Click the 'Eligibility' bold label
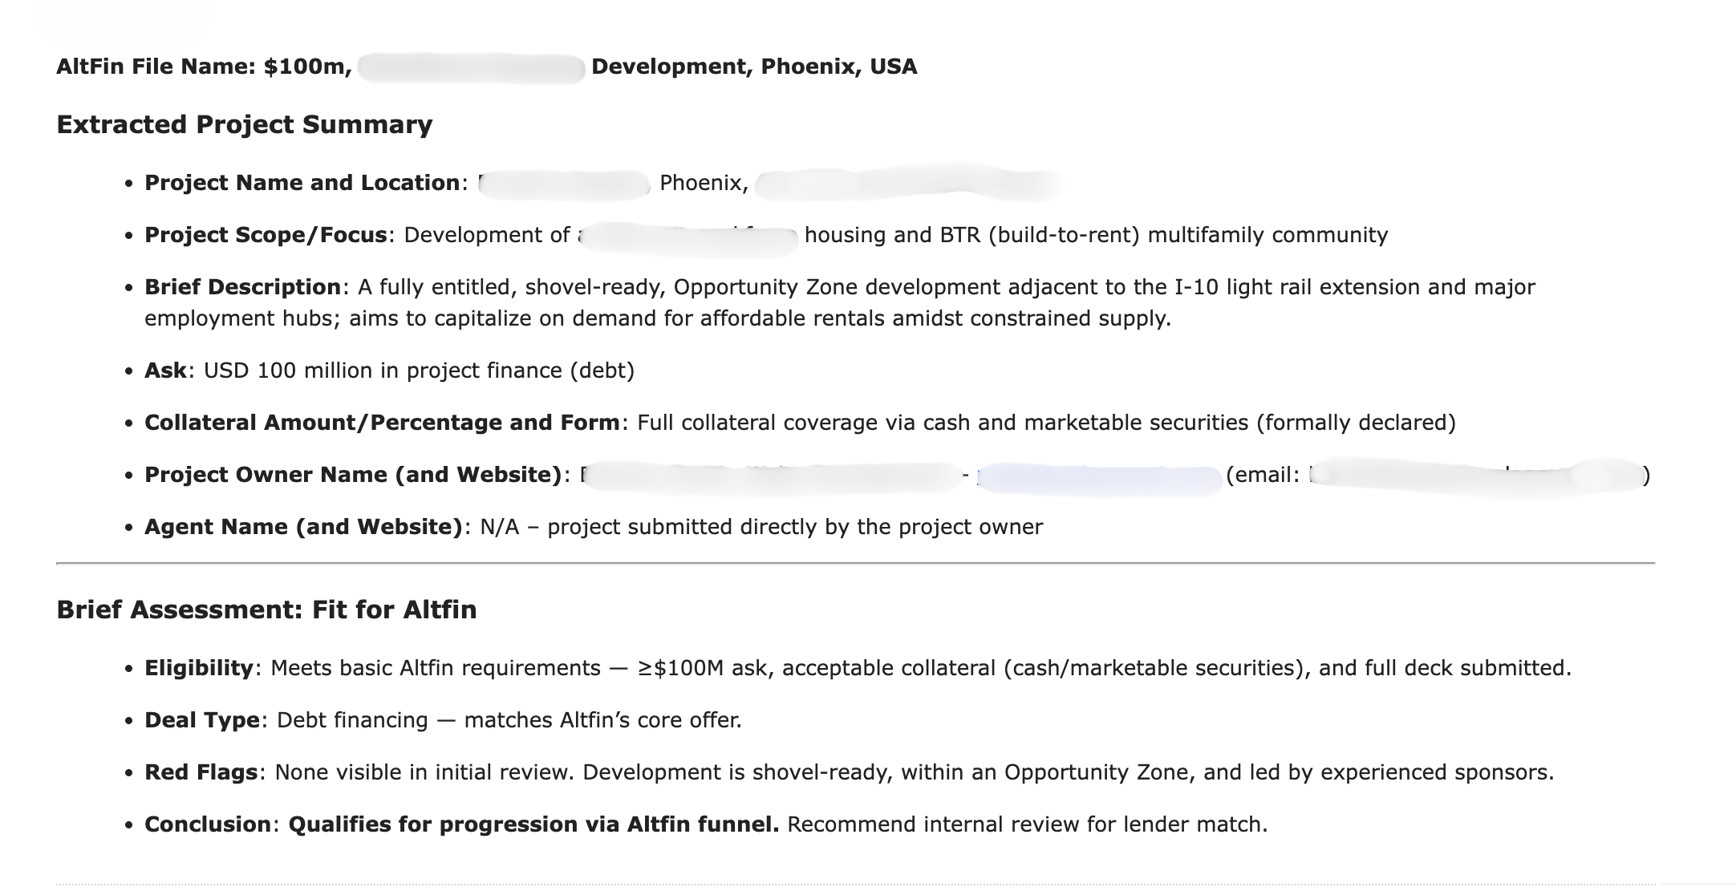1736x895 pixels. tap(198, 668)
